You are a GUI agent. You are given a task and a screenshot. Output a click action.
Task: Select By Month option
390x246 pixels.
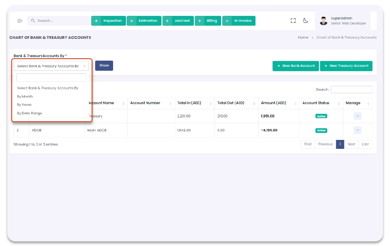(x=25, y=96)
